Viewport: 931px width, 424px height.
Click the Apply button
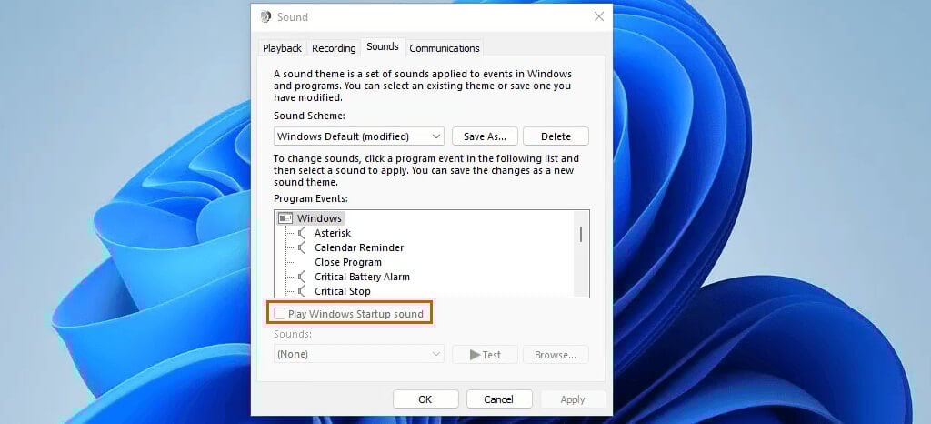coord(573,399)
